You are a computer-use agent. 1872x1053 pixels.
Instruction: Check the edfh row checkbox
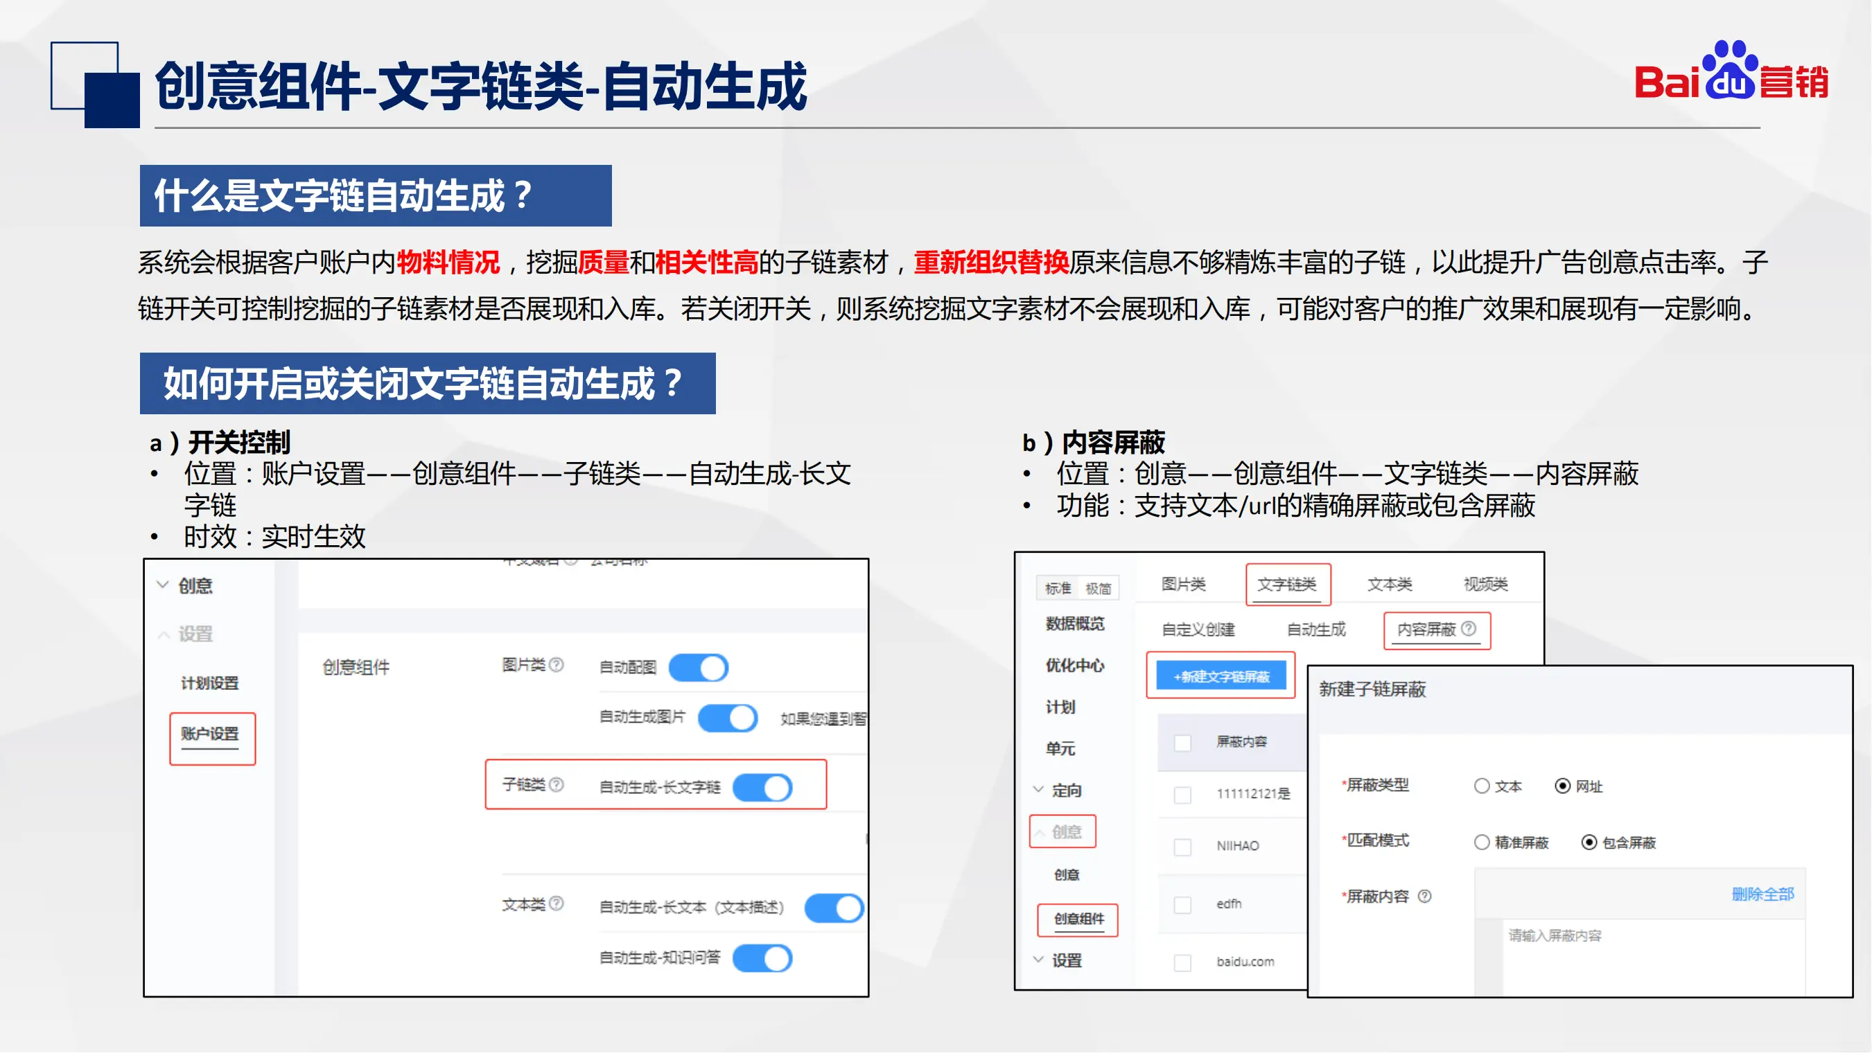(1183, 905)
